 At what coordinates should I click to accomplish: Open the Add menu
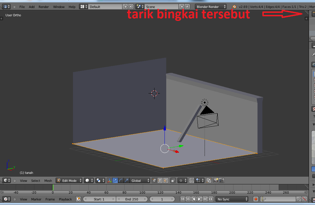click(x=31, y=7)
